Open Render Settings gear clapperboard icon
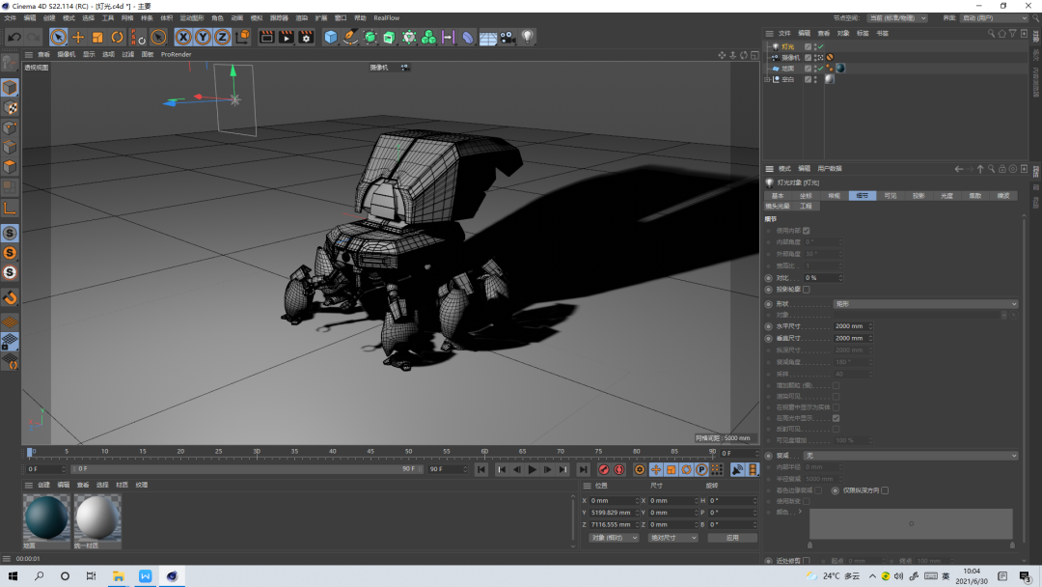Image resolution: width=1042 pixels, height=587 pixels. point(306,38)
